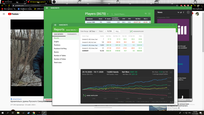Switch to Tournaments tab
Screen dimensions: 204x115
point(72,34)
